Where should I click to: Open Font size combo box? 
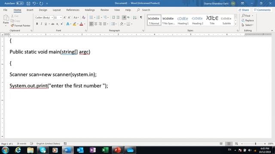tap(58, 18)
